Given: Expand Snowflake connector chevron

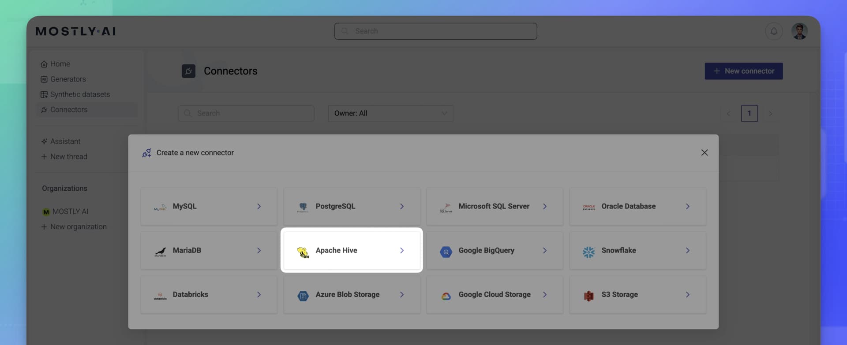Looking at the screenshot, I should (x=688, y=250).
